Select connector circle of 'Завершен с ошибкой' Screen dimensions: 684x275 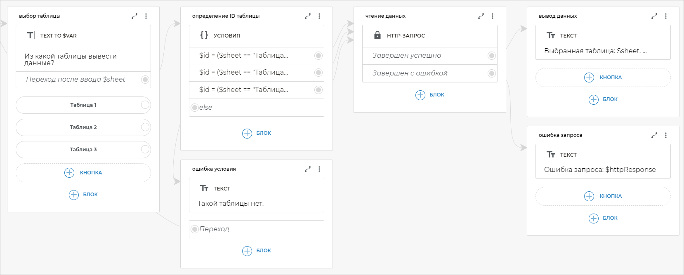click(x=491, y=73)
